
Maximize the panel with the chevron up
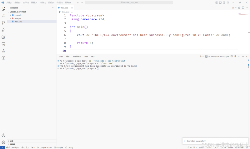pyautogui.click(x=243, y=56)
